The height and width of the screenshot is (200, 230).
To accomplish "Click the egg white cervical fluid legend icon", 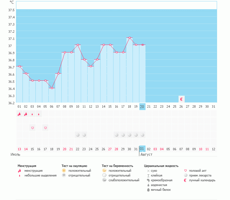I will (148, 190).
